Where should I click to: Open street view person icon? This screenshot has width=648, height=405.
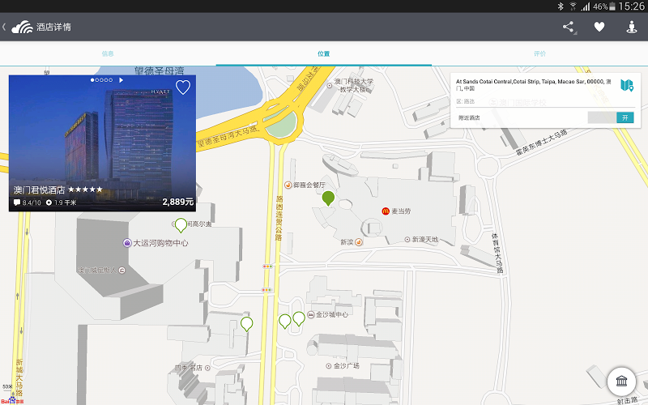pos(632,27)
